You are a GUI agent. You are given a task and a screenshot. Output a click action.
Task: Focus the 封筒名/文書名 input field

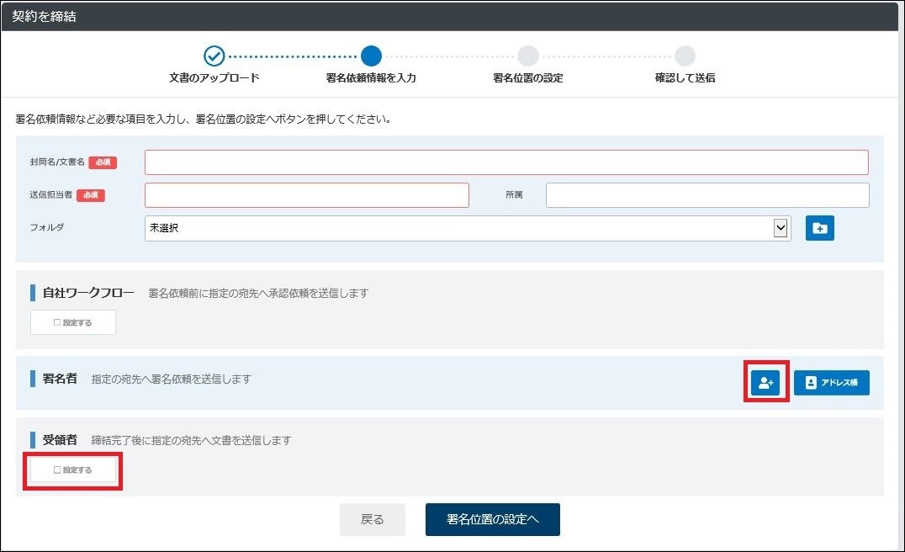[x=506, y=162]
